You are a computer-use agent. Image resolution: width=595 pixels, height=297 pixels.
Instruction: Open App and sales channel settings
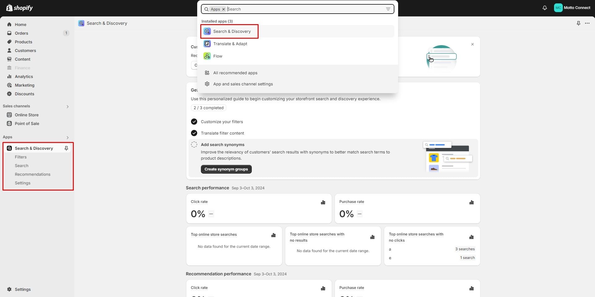coord(243,84)
